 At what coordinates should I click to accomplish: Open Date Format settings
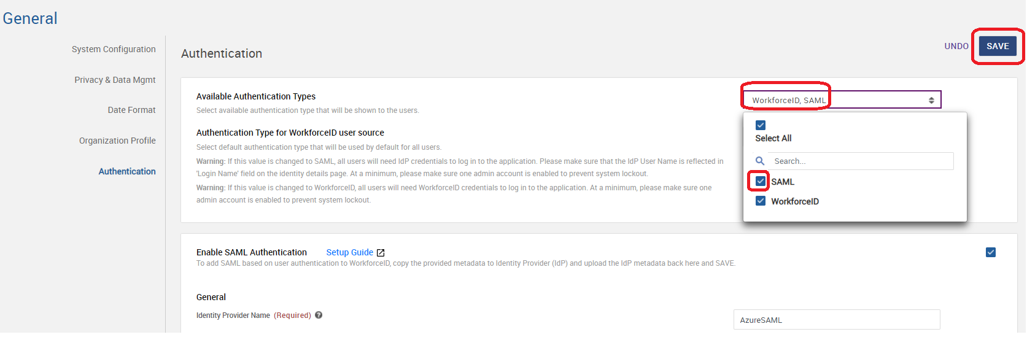point(131,110)
